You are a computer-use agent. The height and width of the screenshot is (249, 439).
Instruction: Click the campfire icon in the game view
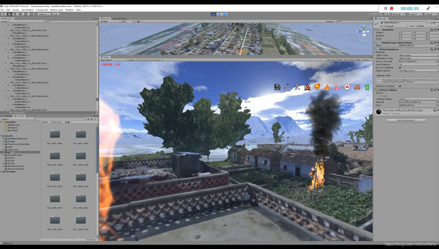(x=307, y=87)
